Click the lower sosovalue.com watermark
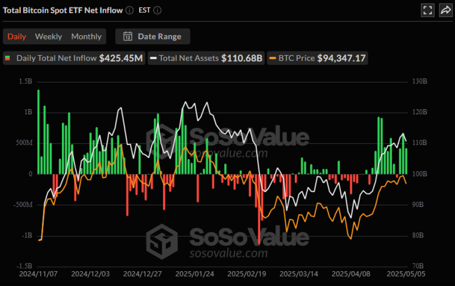This screenshot has width=455, height=286. tap(228, 253)
